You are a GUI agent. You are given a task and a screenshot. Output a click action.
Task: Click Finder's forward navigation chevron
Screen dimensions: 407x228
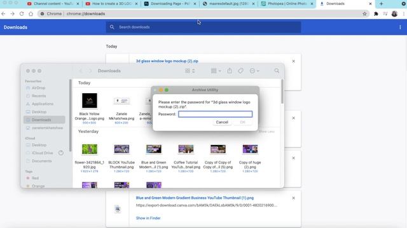pos(90,71)
